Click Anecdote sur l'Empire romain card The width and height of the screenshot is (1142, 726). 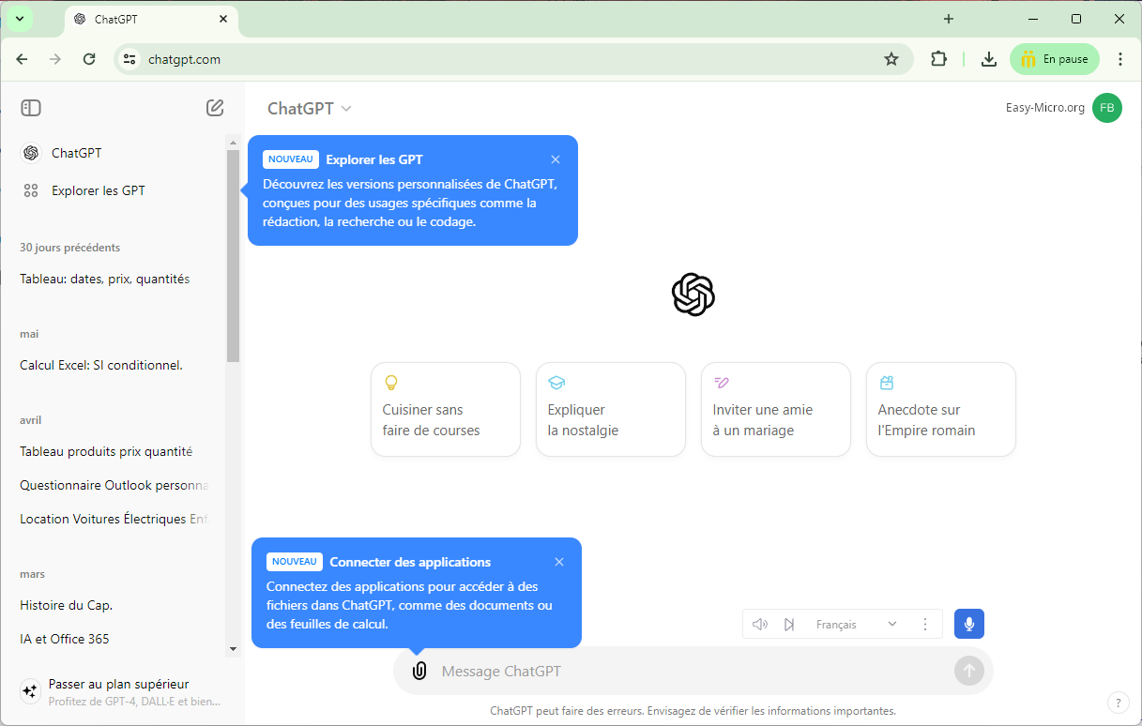[941, 410]
